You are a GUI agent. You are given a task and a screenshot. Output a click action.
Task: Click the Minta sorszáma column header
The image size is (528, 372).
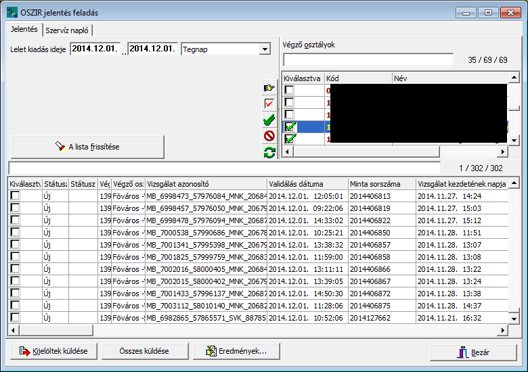click(x=382, y=184)
